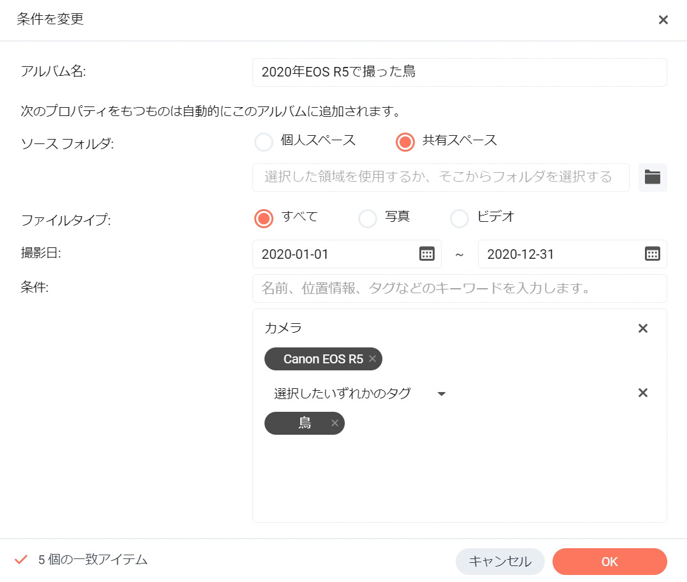The image size is (687, 582).
Task: Select 個人スペース as source folder
Action: [264, 142]
